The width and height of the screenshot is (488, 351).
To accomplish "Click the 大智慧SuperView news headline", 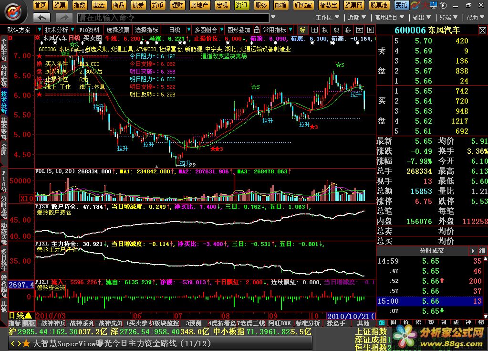I will point(122,343).
